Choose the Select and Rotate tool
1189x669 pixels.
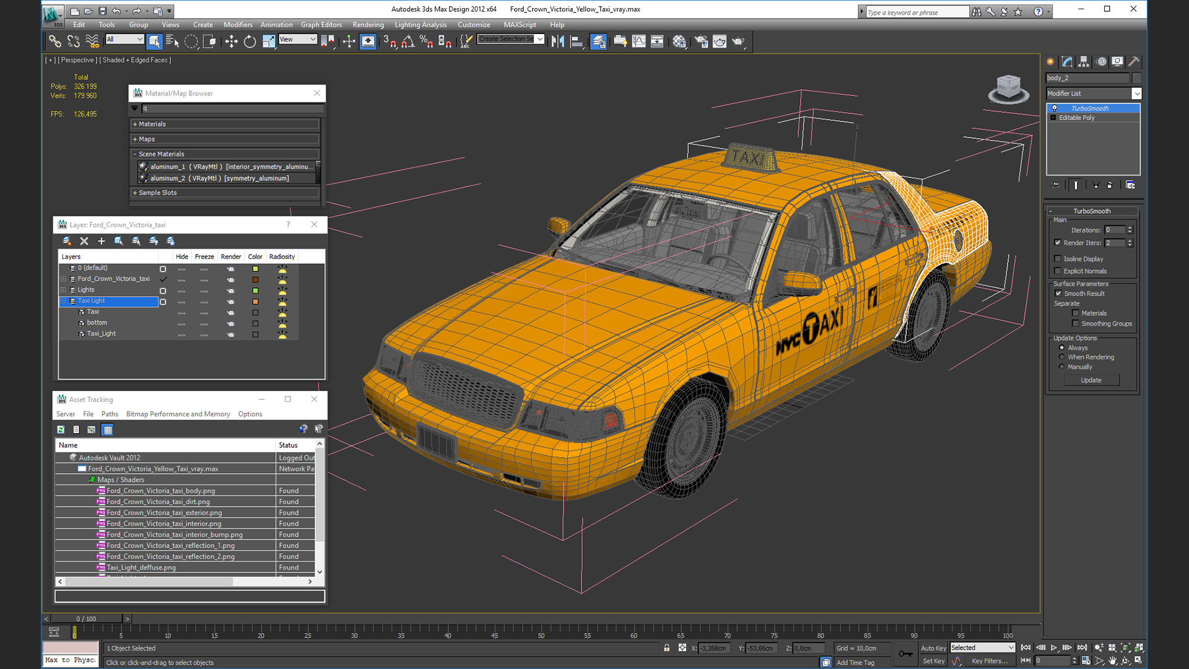pos(250,42)
